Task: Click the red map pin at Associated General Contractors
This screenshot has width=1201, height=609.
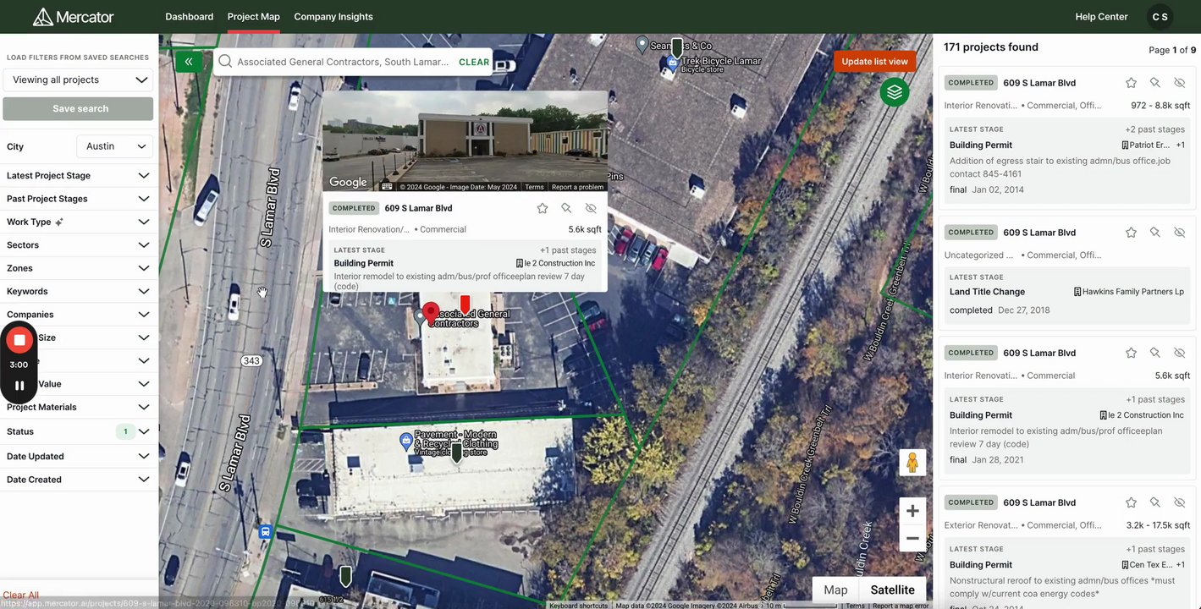Action: [431, 313]
